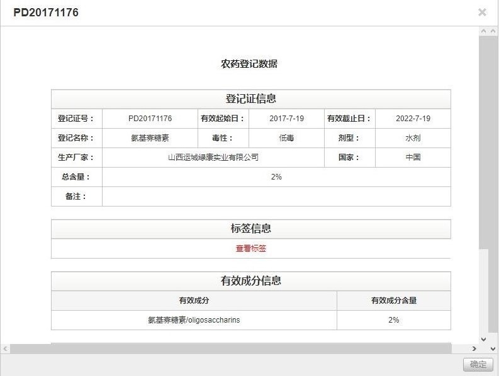
Task: Click the 氨基寡糖素/oligosaccharins ingredient cell
Action: click(x=194, y=320)
